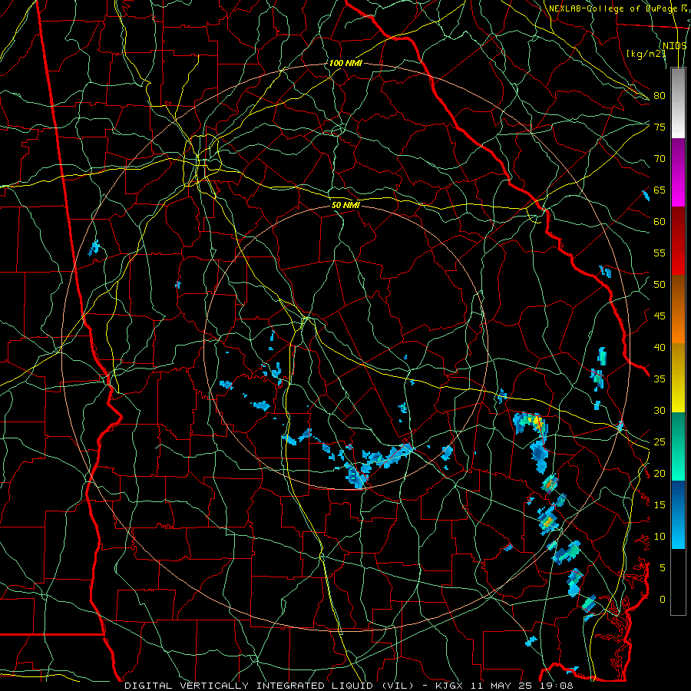Pick the dark red segment of the legend
Screen dimensions: 691x691
point(678,241)
